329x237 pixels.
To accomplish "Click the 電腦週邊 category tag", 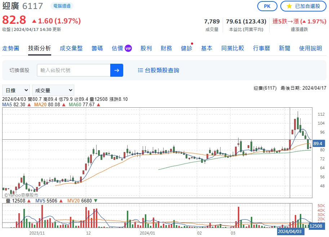I will click(62, 6).
